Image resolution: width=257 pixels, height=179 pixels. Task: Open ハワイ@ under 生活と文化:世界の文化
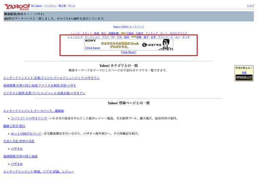[17, 149]
